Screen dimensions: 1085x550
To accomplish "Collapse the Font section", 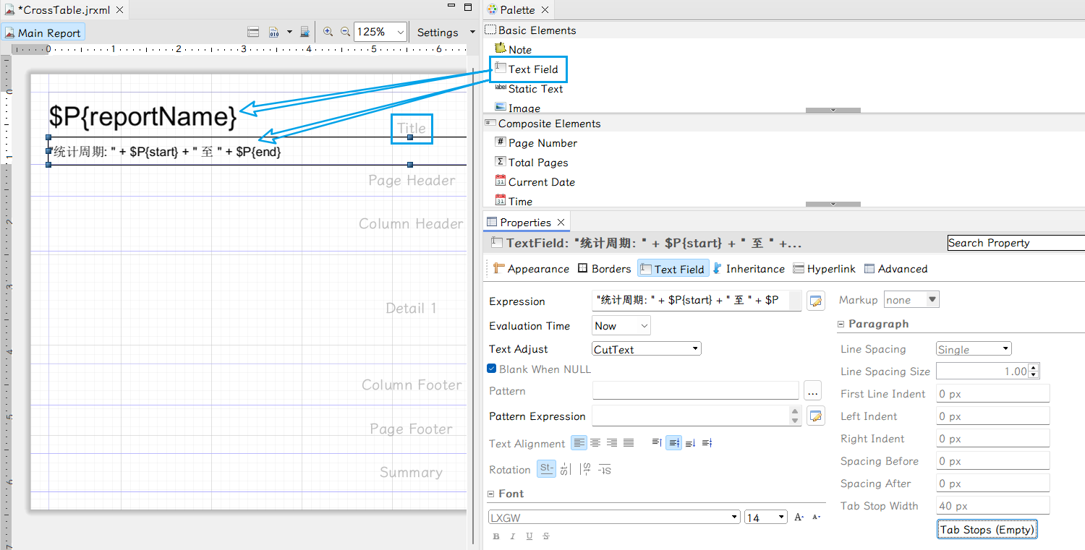I will pos(491,494).
